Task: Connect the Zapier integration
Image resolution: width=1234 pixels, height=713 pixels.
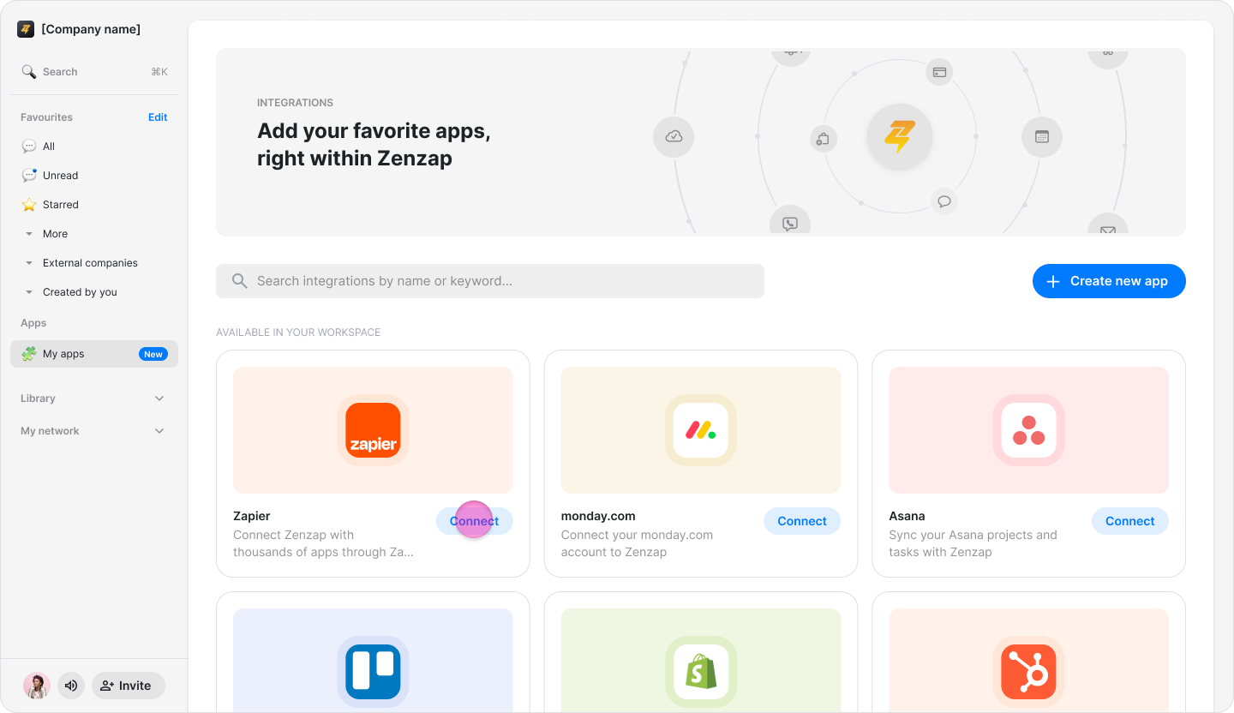Action: (x=474, y=521)
